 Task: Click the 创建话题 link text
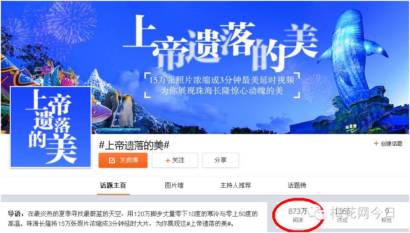click(x=391, y=143)
